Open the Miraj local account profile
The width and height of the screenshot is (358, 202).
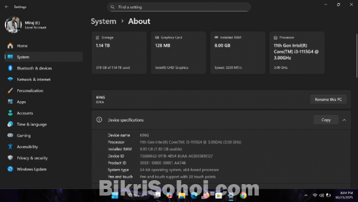(26, 25)
